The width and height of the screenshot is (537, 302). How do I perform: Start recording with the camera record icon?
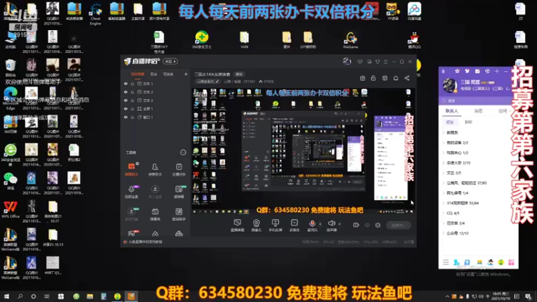coord(356,225)
